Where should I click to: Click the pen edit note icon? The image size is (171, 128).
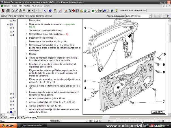click(x=16, y=10)
